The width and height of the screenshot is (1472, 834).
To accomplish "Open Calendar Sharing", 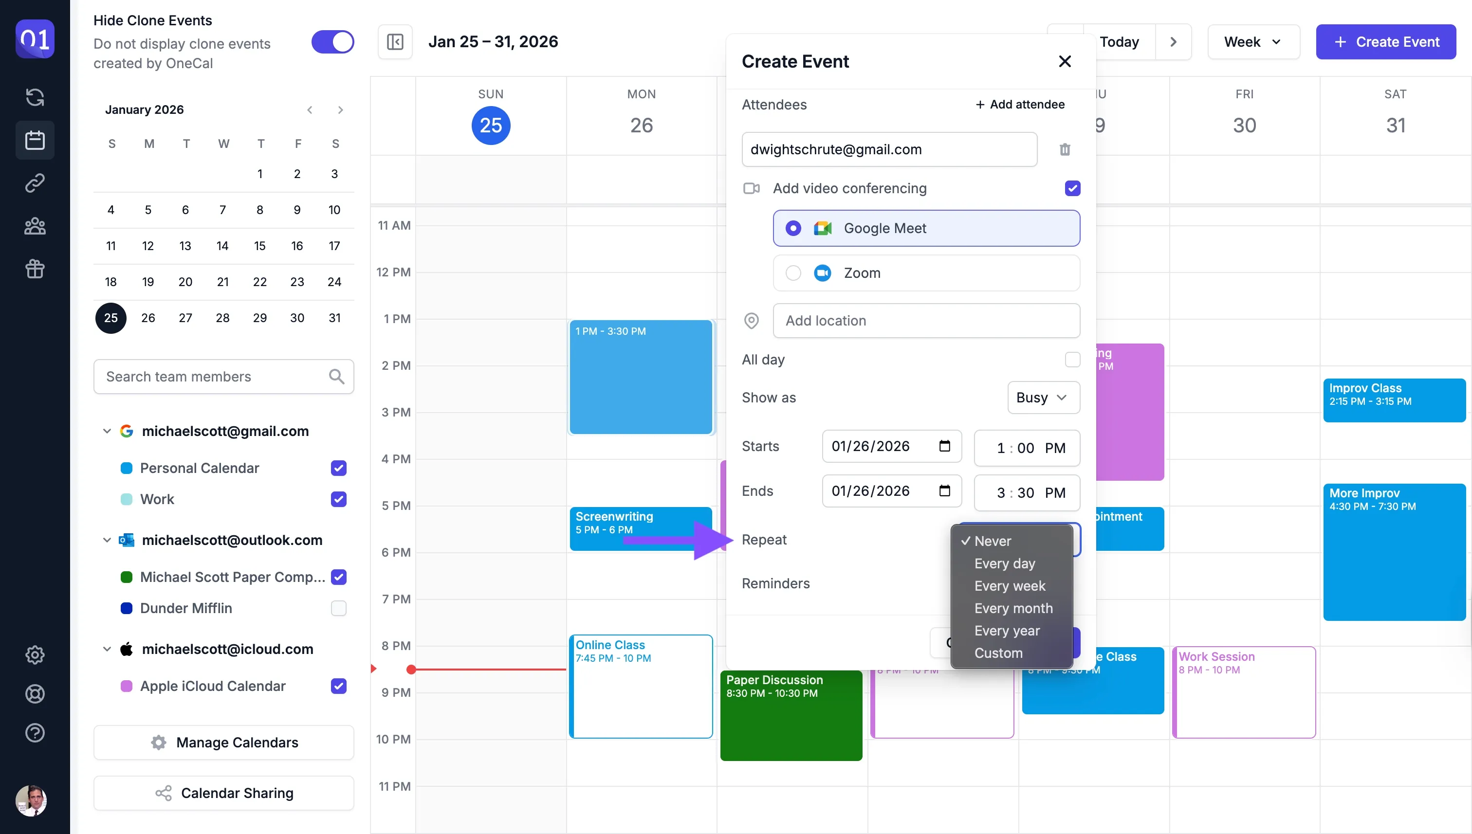I will click(223, 793).
